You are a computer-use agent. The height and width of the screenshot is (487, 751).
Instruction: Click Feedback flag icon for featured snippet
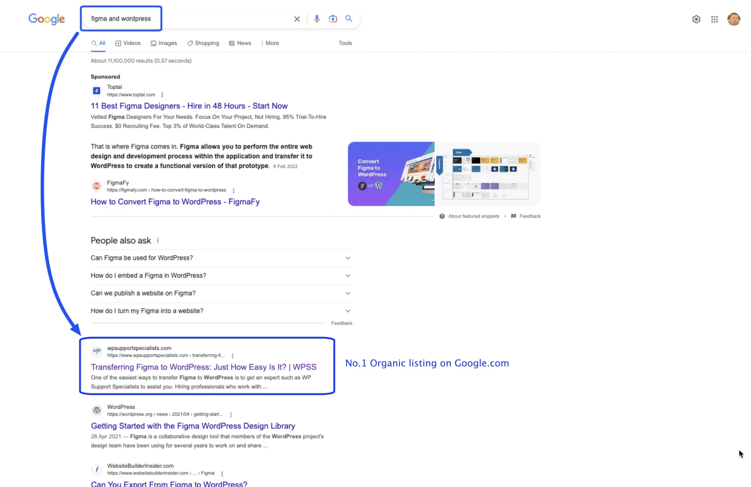(x=513, y=216)
